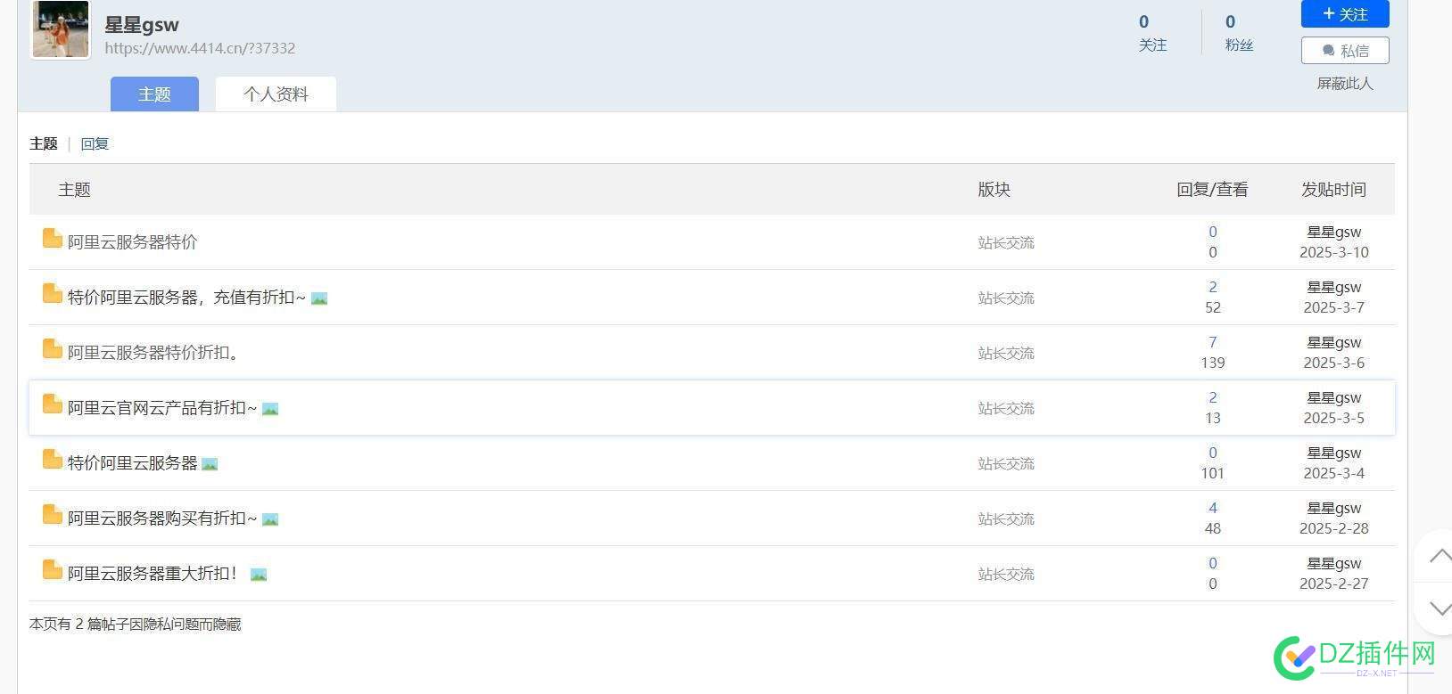
Task: Block this user via 屏蔽此人
Action: point(1345,84)
